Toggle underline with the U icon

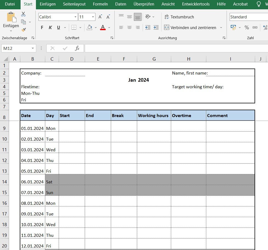pos(58,27)
